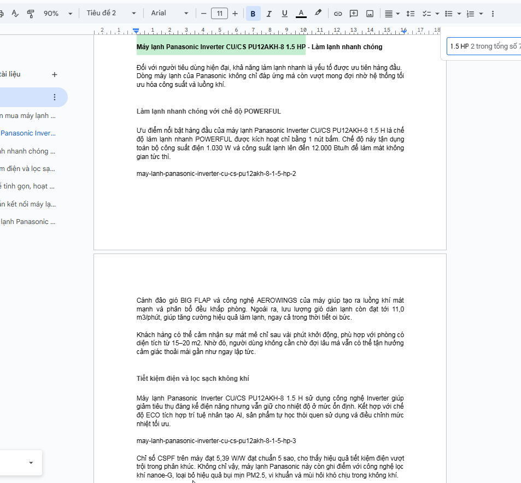521x483 pixels.
Task: Click text 'may-lanh-panasonic-inverter-cu-cs-pu12akh-8-1-5-hp-2'
Action: 216,173
